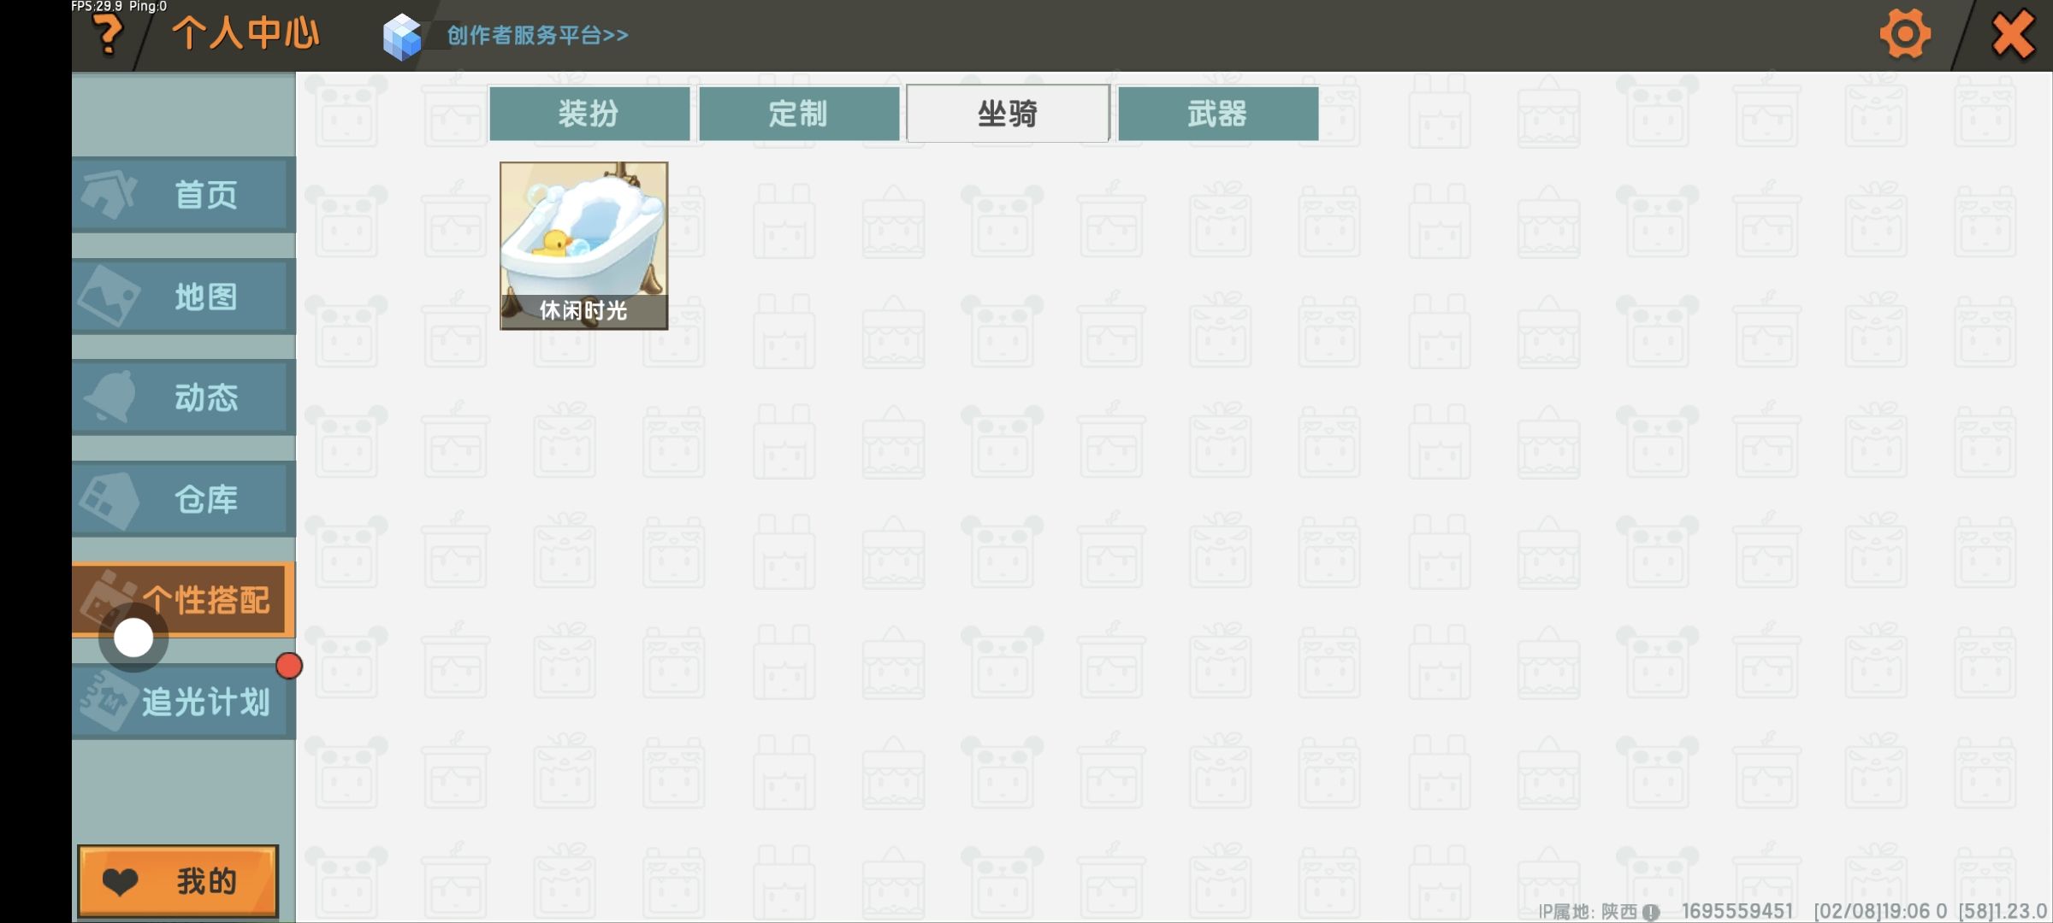
Task: Select the 坐骑 tab
Action: (1008, 114)
